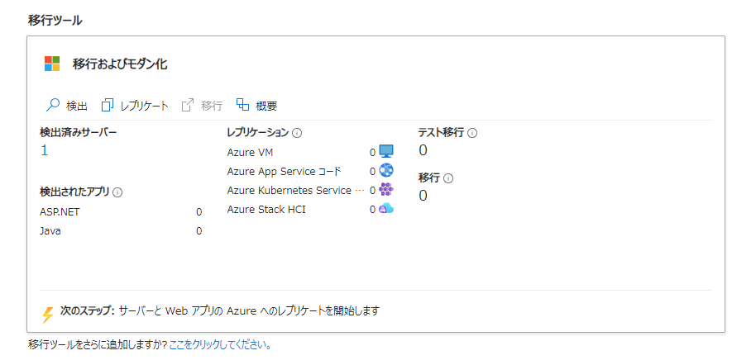Select the レプリケート toolbar label
756x360 pixels.
click(144, 106)
